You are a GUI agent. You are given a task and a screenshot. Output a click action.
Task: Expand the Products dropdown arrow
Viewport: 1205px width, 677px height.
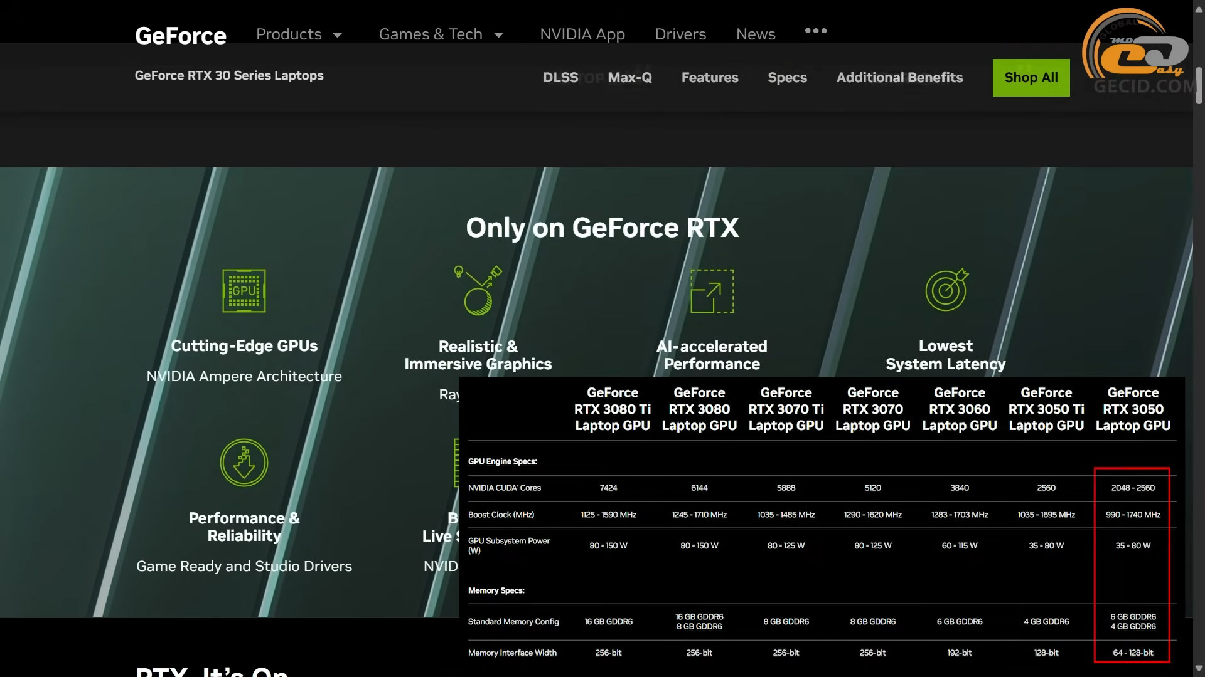338,35
